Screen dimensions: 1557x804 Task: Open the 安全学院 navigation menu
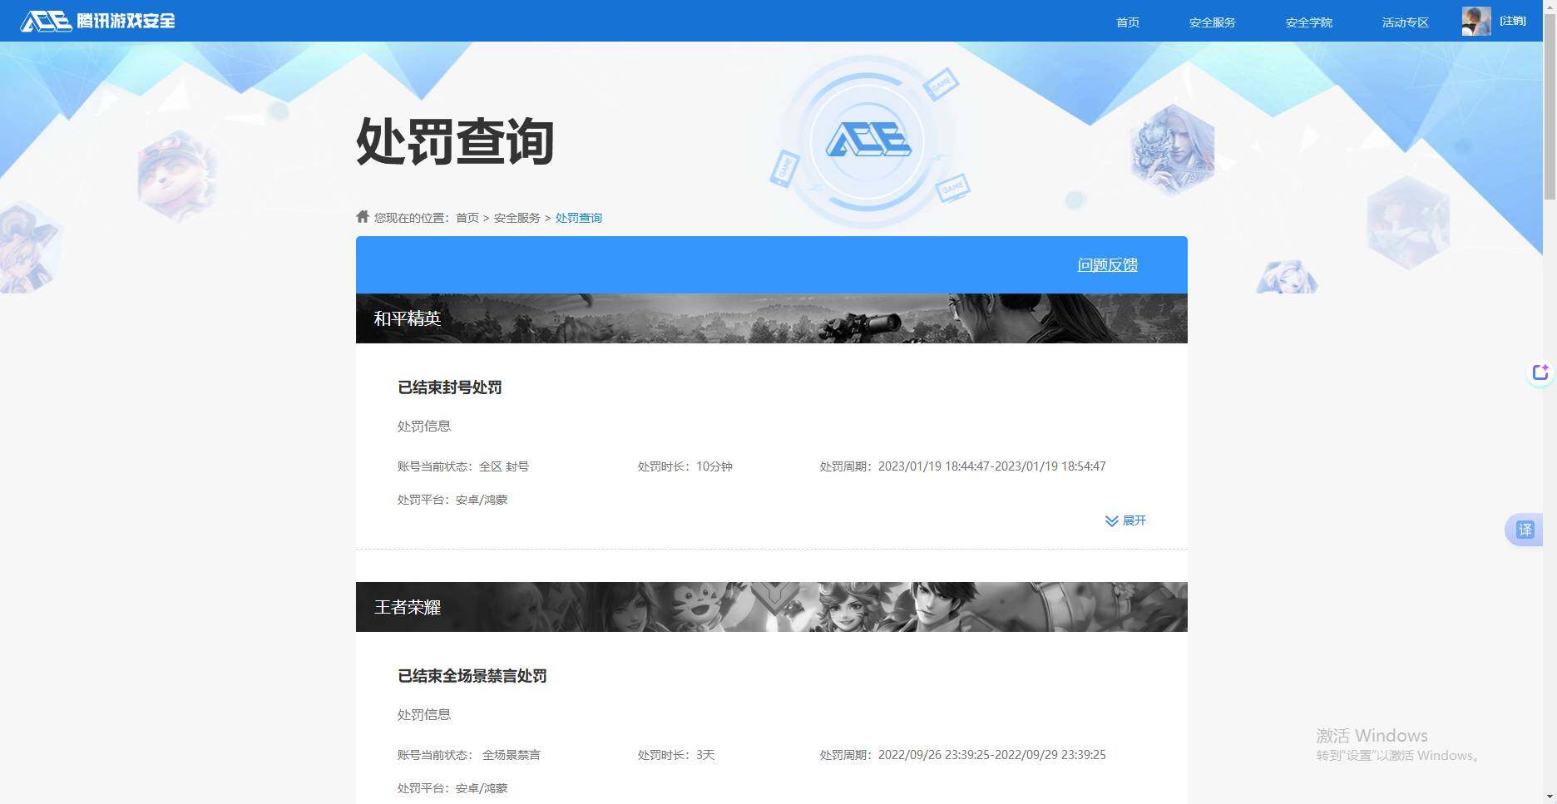1309,22
